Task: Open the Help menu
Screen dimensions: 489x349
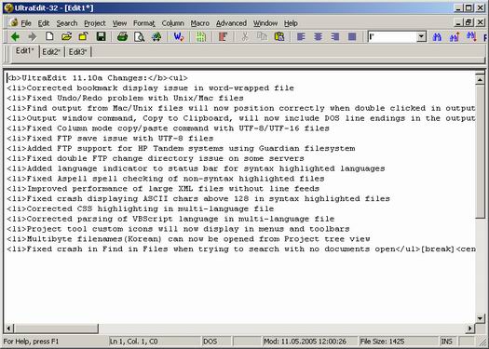Action: (x=291, y=23)
